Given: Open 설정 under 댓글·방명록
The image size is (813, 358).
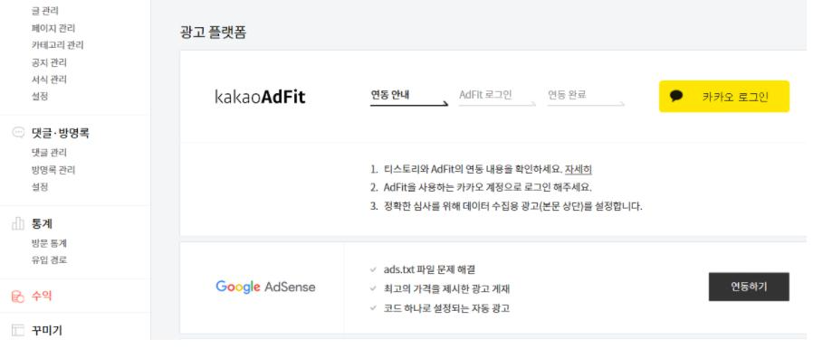Looking at the screenshot, I should [40, 186].
